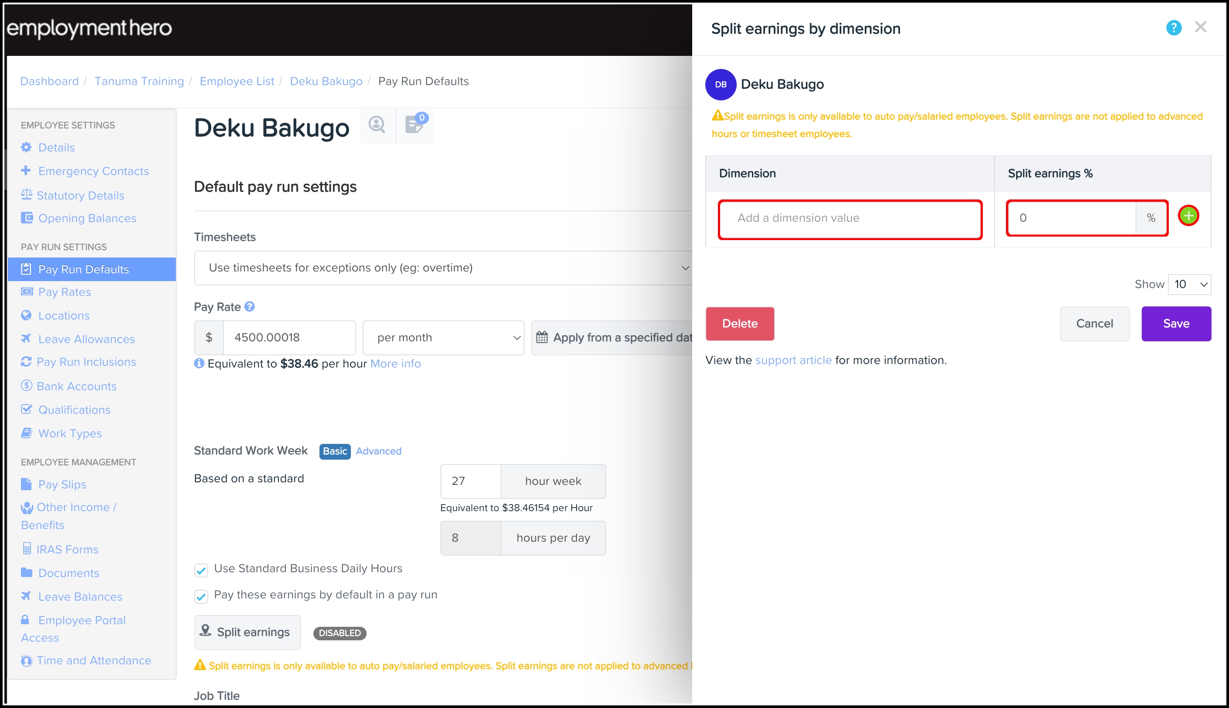
Task: Open Pay Rates in the sidebar
Action: tap(64, 292)
